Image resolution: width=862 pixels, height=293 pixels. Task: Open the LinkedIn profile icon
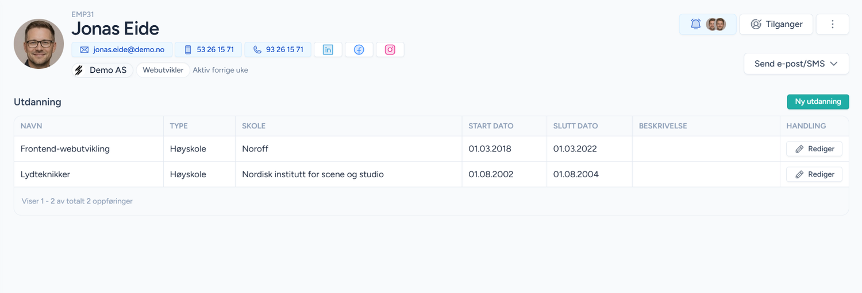coord(328,50)
